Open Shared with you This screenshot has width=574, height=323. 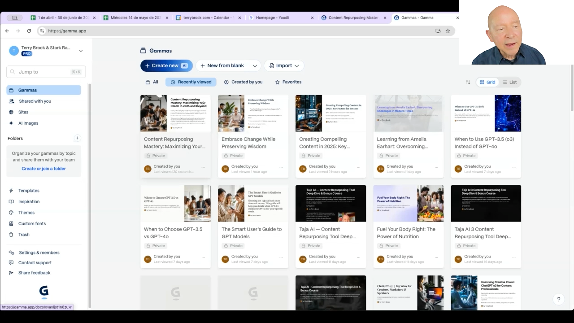(x=44, y=101)
